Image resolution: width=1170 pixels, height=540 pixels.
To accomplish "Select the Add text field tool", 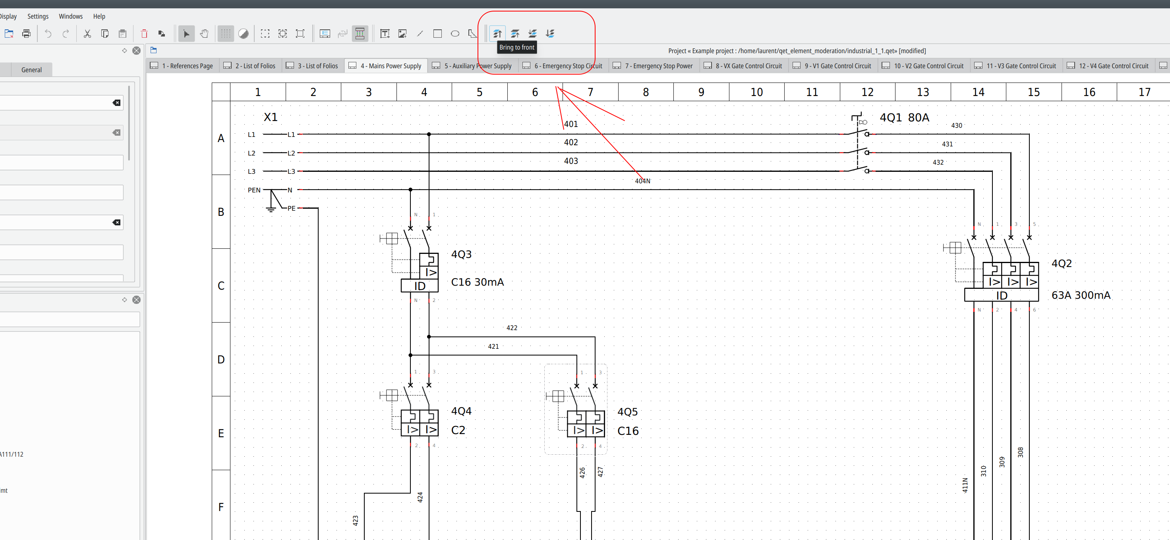I will tap(385, 34).
